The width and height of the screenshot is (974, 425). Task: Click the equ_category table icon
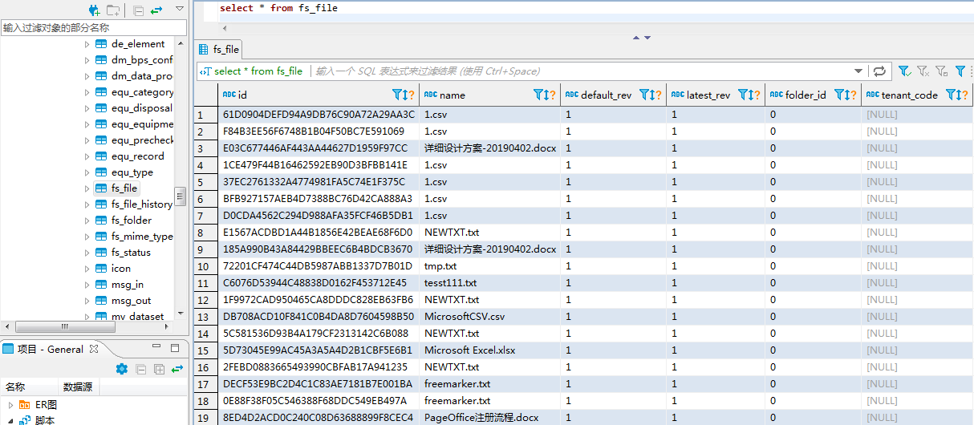101,92
